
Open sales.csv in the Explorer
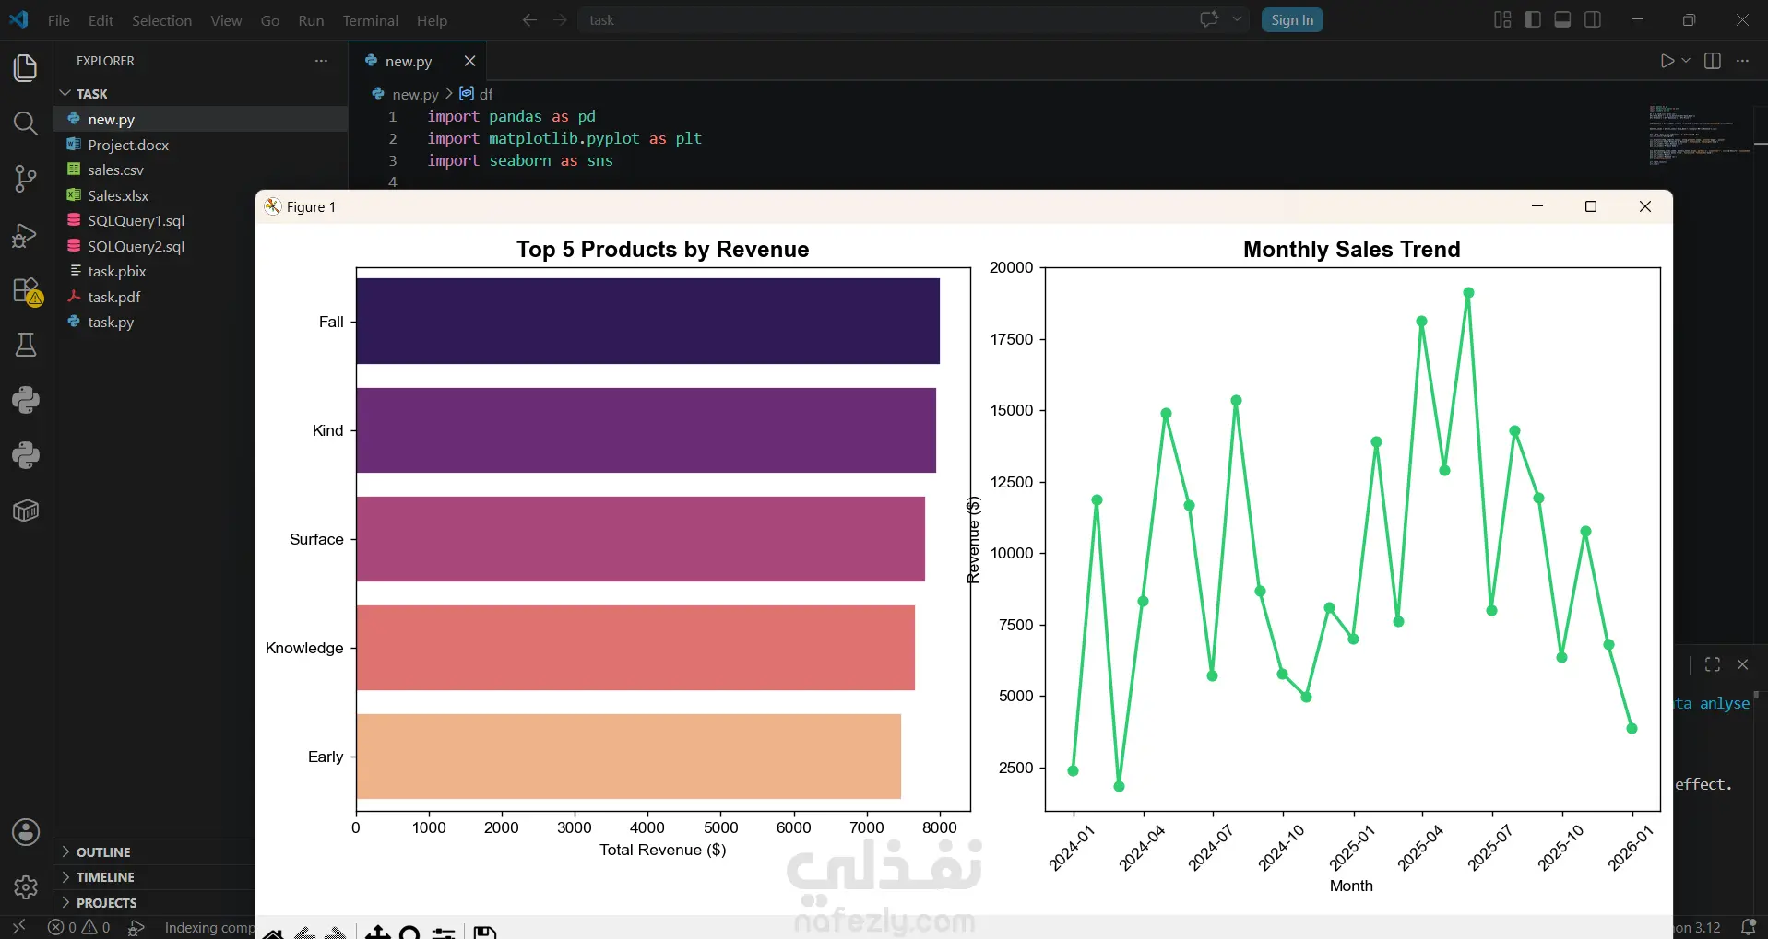point(115,170)
